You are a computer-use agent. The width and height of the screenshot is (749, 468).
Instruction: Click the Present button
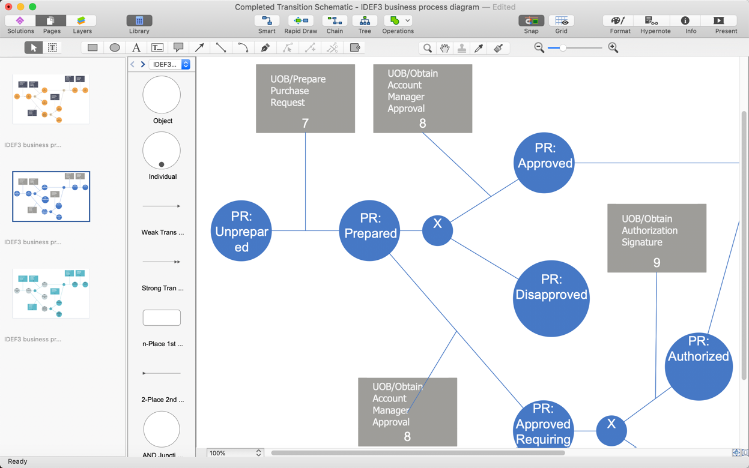726,24
